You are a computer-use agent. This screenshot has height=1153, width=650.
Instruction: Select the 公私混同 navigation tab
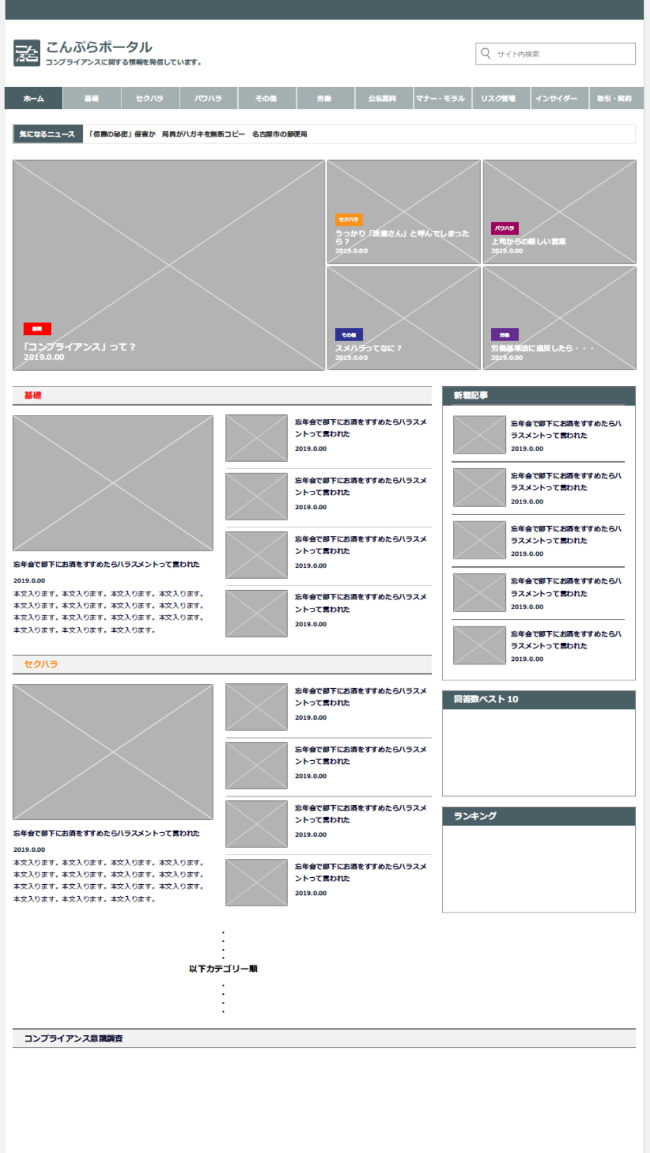click(382, 98)
